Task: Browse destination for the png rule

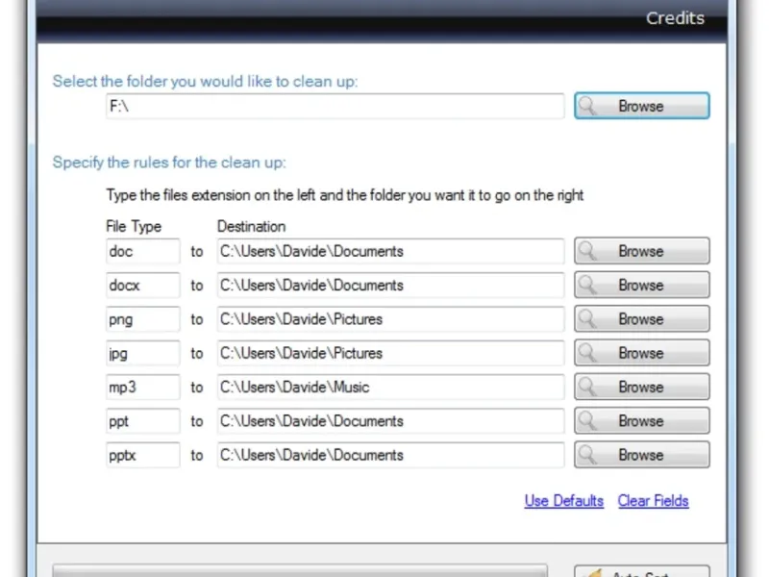Action: (x=641, y=318)
